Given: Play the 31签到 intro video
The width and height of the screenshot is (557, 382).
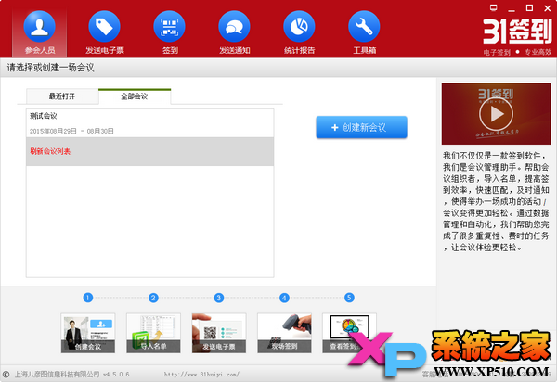Looking at the screenshot, I should coord(496,114).
